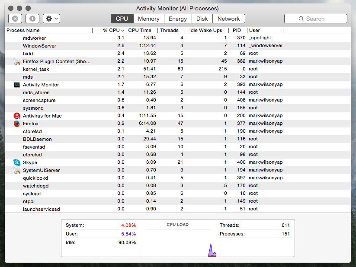Select the ntpd process row
The height and width of the screenshot is (267, 356).
click(178, 201)
